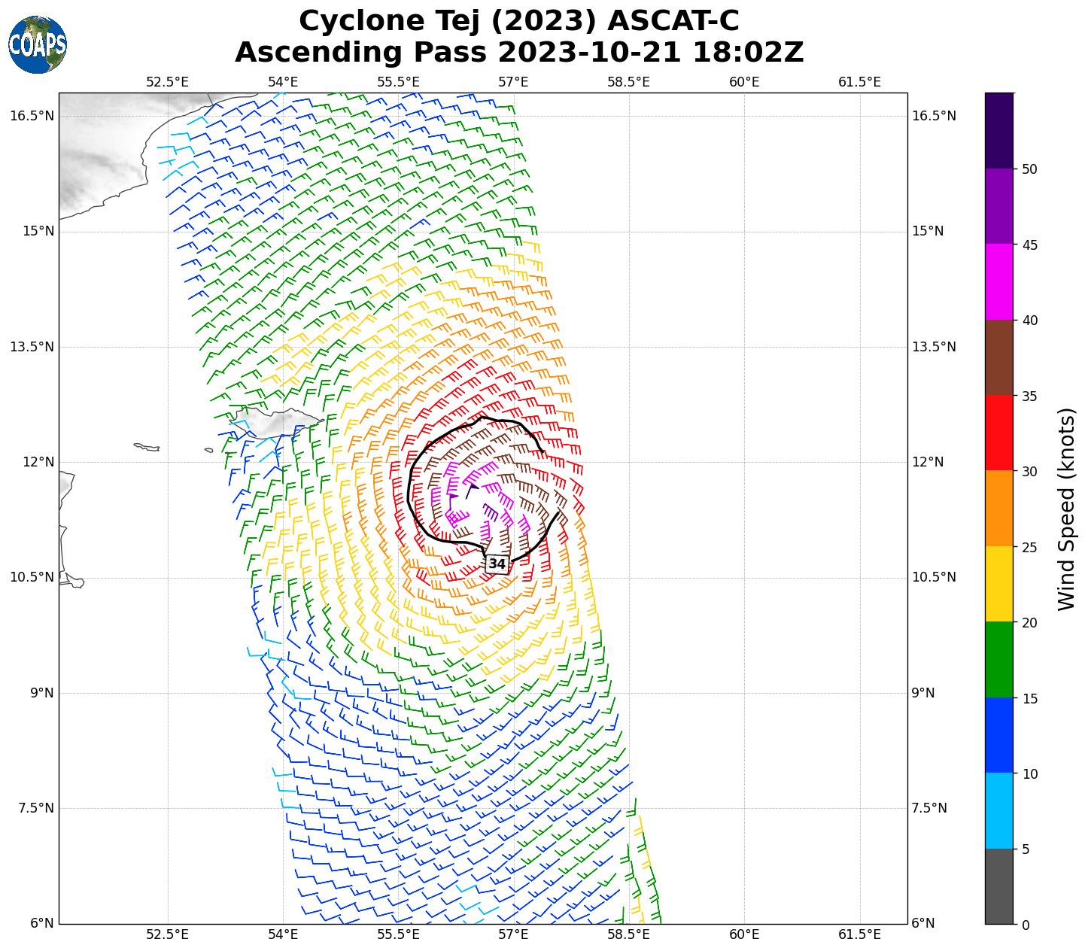The height and width of the screenshot is (951, 1088).
Task: Click the colorbar tick label 50
Action: click(x=1030, y=169)
